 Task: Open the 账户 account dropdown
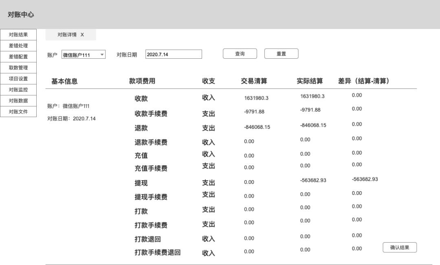(x=81, y=54)
